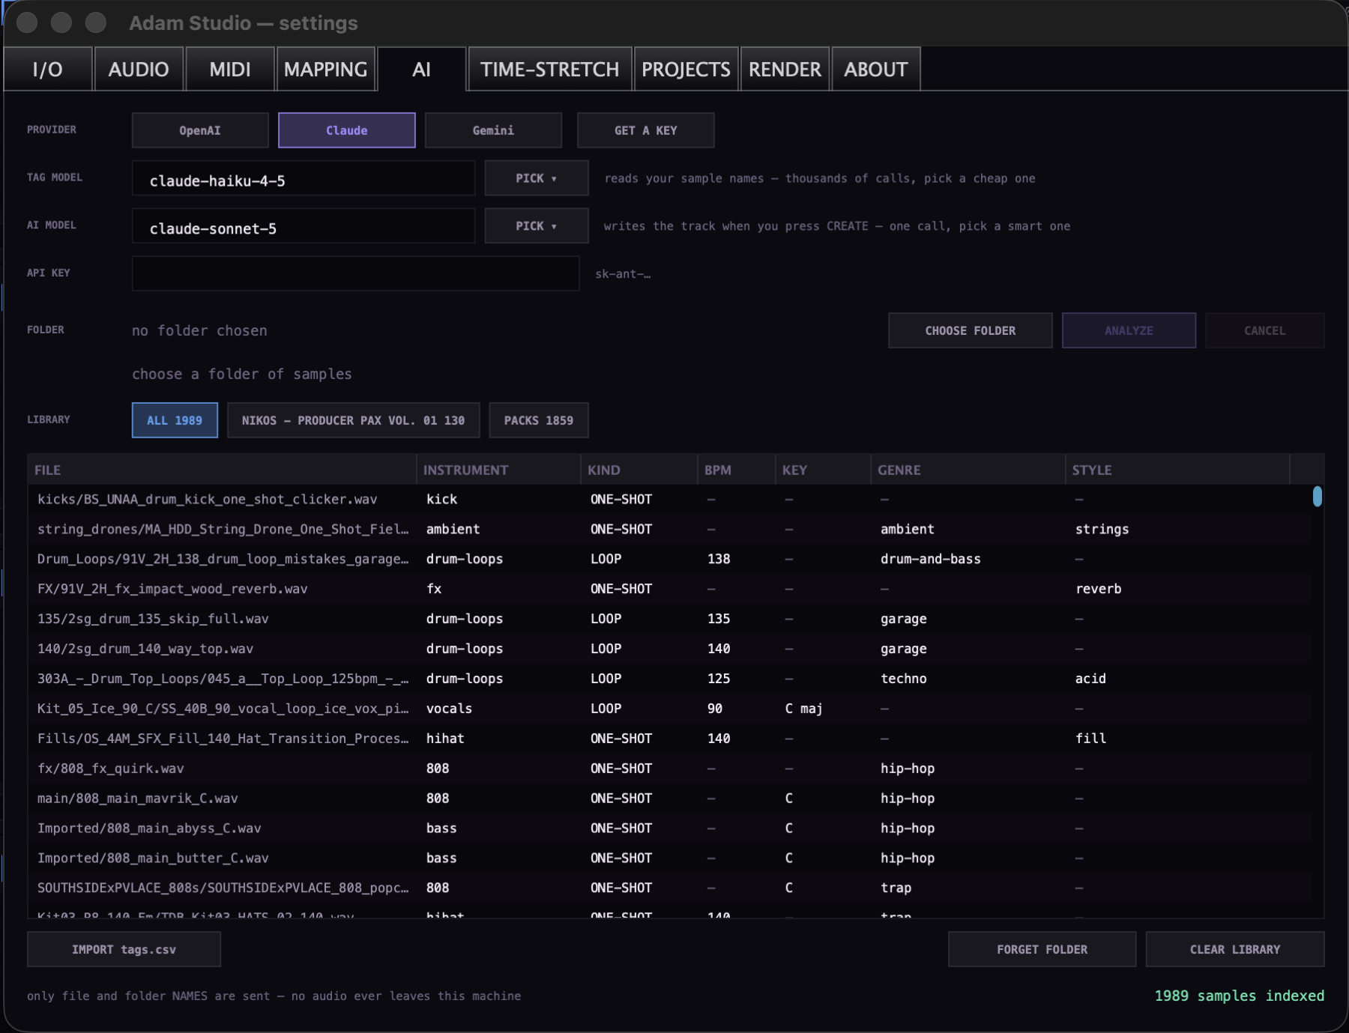Select 135/2sg_drum_135_skip_full.wav

click(x=669, y=619)
